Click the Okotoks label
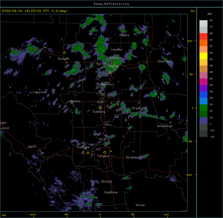The image size is (223, 218). (x=107, y=181)
